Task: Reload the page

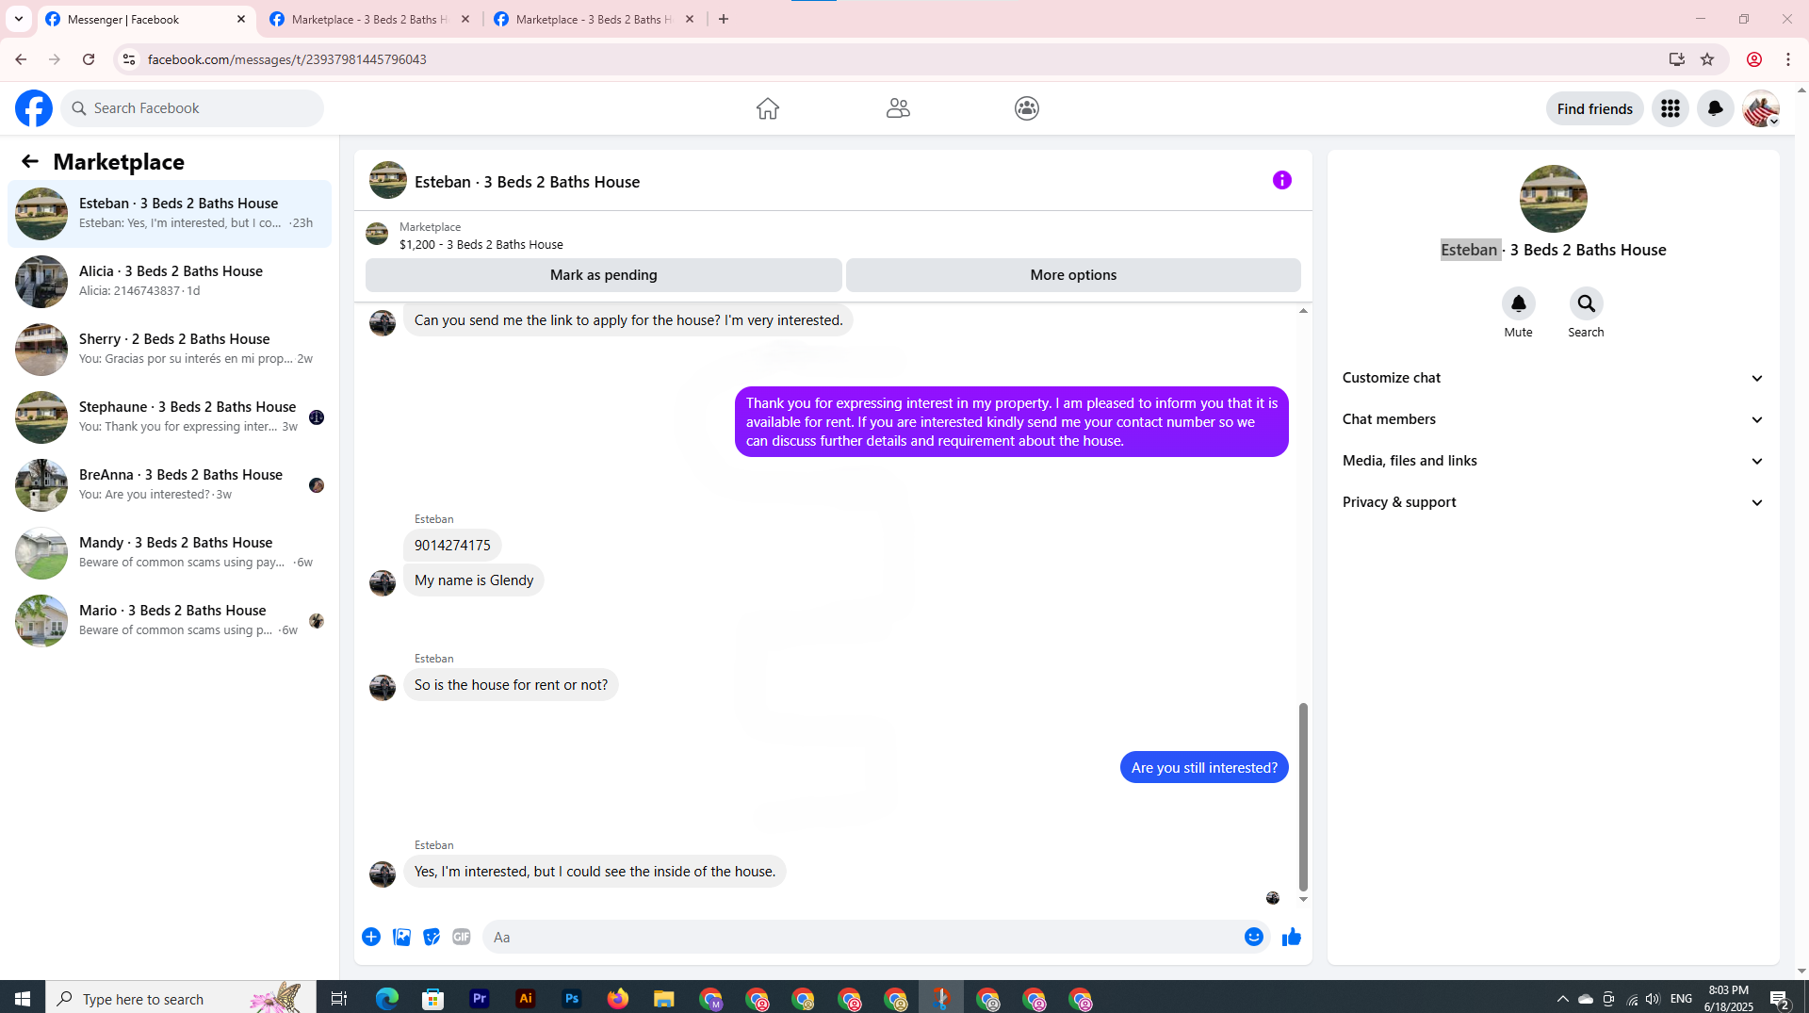Action: pyautogui.click(x=89, y=59)
